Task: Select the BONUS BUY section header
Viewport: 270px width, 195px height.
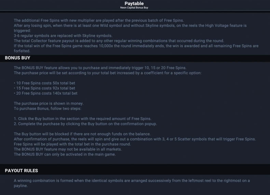Action: point(17,58)
